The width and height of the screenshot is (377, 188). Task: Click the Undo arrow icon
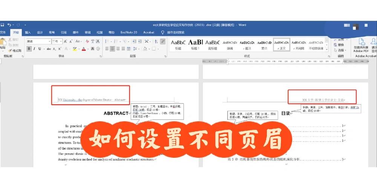(x=9, y=25)
